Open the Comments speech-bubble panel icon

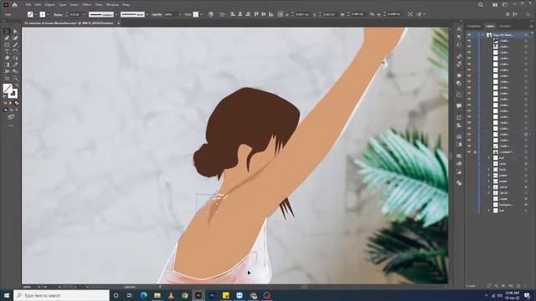point(459,106)
